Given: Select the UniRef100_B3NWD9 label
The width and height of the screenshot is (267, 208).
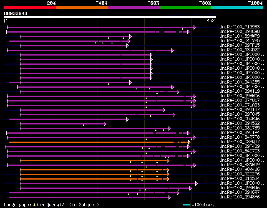Looking at the screenshot, I should (x=239, y=165).
